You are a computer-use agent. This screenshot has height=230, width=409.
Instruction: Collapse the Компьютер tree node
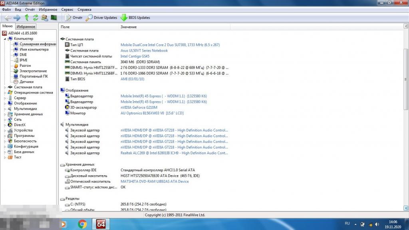[5, 39]
